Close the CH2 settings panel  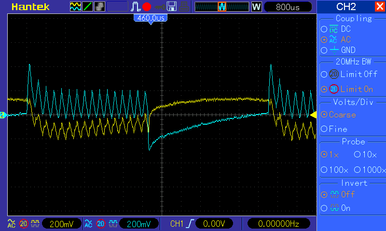point(380,6)
